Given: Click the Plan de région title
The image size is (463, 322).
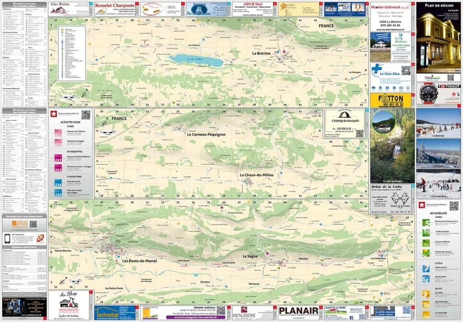Looking at the screenshot, I should 439,5.
